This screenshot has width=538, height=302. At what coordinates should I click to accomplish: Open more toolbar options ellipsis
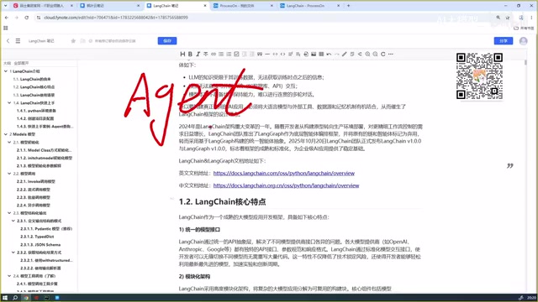pos(391,54)
